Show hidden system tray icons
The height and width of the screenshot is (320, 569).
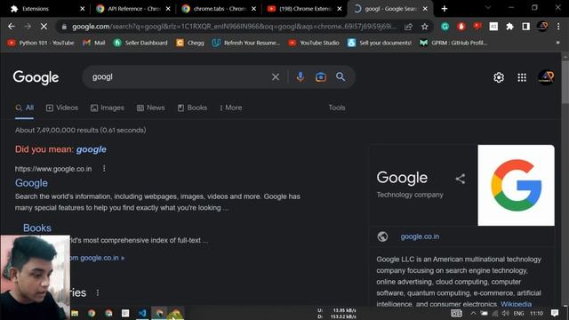473,313
